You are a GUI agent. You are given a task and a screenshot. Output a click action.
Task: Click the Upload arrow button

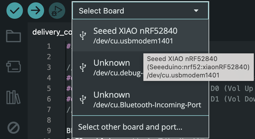pos(36,11)
